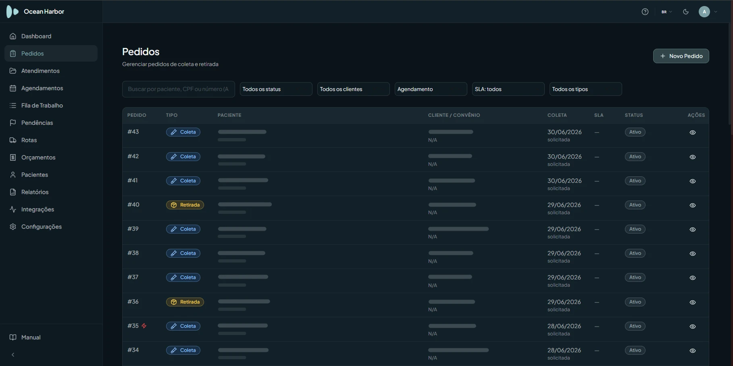
Task: Click order number #39
Action: point(133,229)
